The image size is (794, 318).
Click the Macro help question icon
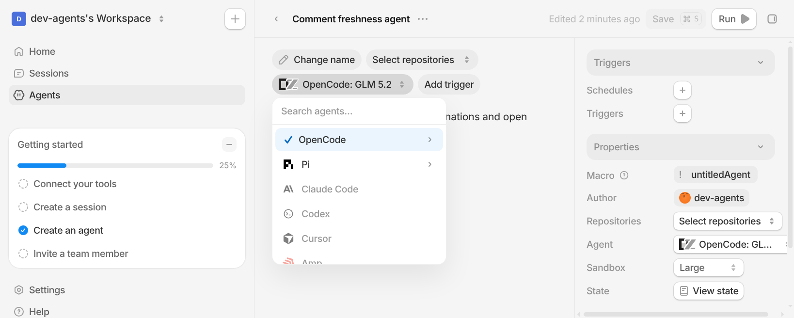(624, 175)
